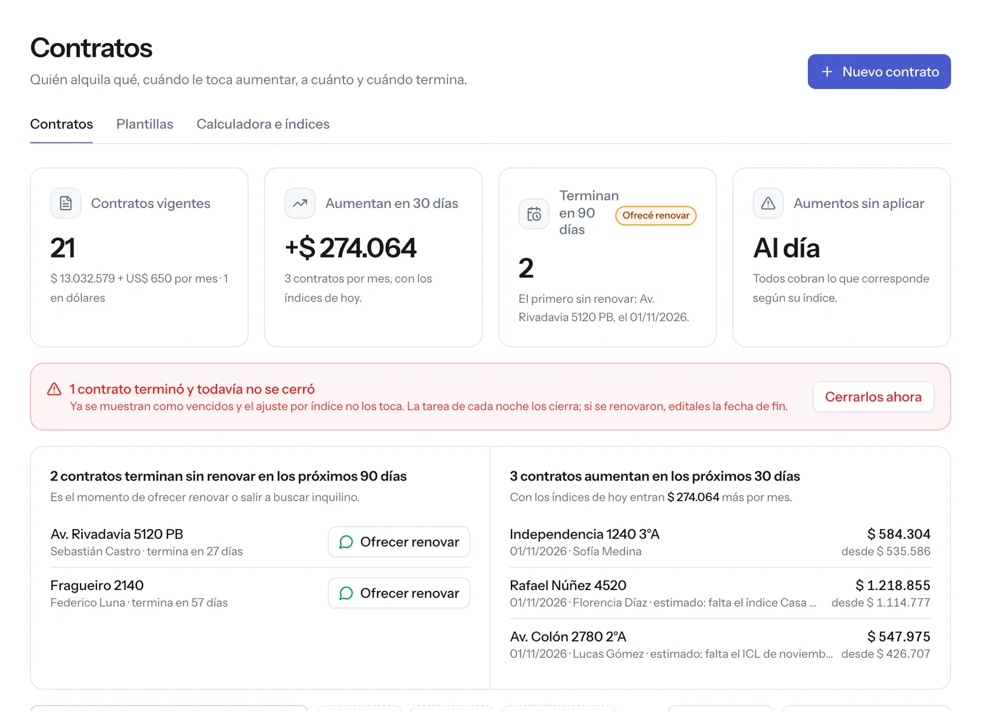Viewport: 982px width, 711px height.
Task: Click the heading '3 contratos aumentan en los próximos 30 días'
Action: pos(655,476)
